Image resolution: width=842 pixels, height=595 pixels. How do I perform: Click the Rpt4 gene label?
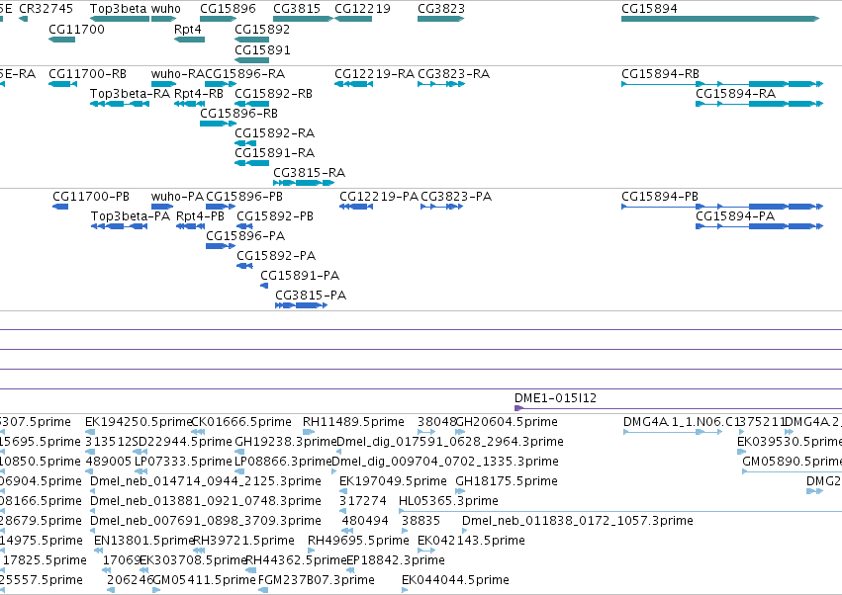pyautogui.click(x=187, y=30)
